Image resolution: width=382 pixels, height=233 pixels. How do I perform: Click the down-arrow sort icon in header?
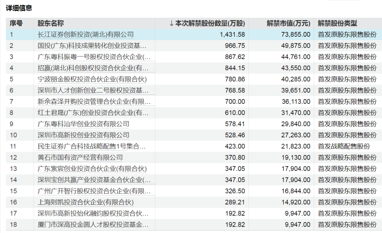point(172,23)
